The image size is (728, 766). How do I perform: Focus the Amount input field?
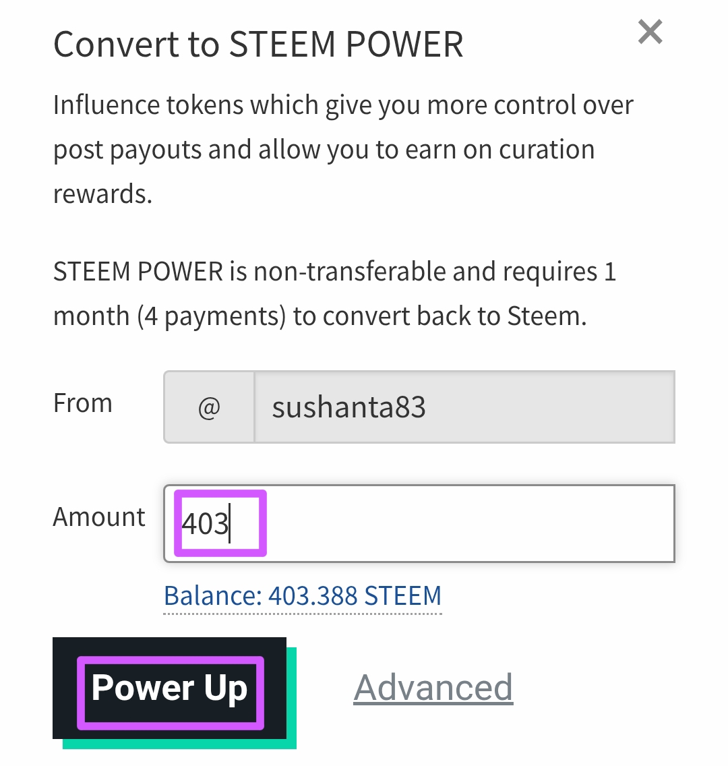[x=419, y=523]
